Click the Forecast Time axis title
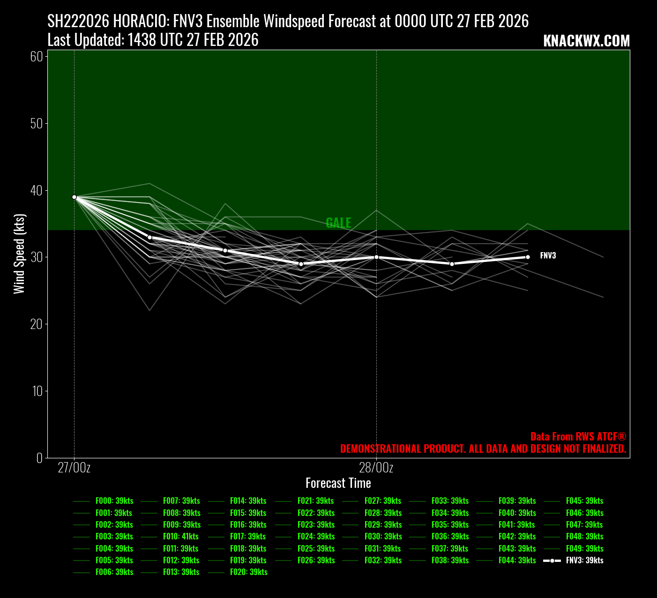 pyautogui.click(x=338, y=483)
